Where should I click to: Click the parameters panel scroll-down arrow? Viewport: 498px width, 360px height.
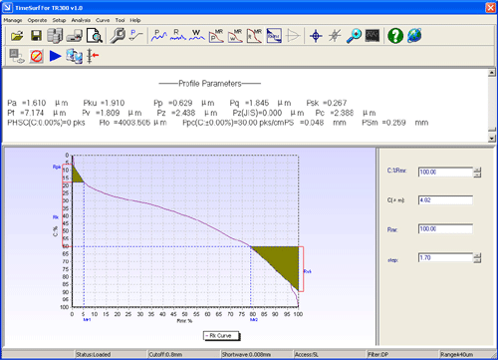click(x=492, y=138)
